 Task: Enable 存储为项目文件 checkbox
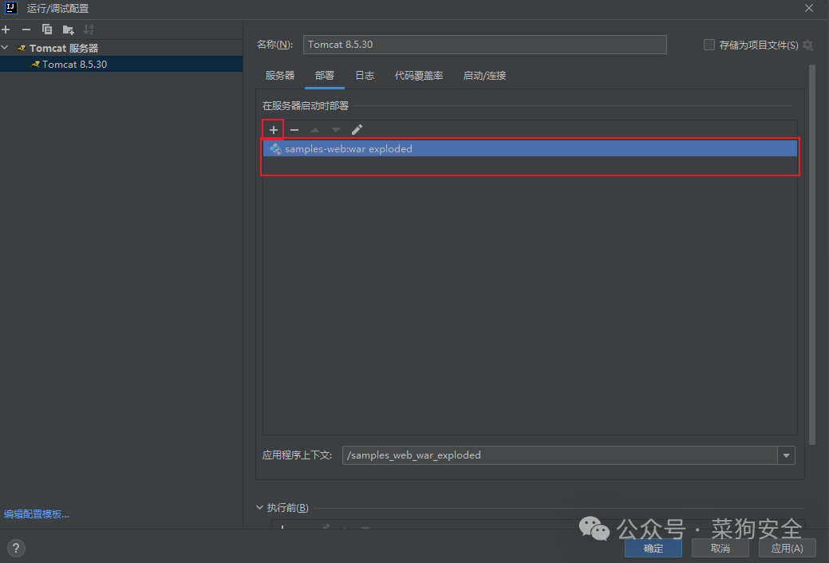(x=709, y=45)
